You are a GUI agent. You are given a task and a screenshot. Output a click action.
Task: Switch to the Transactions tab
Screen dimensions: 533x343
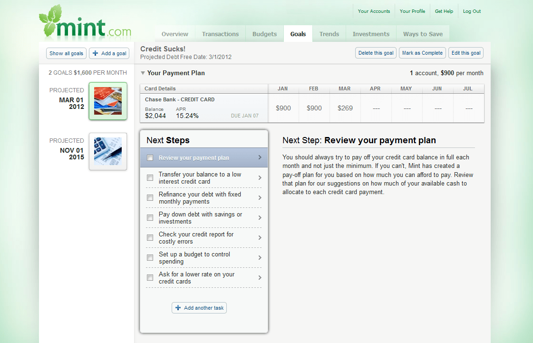click(220, 34)
